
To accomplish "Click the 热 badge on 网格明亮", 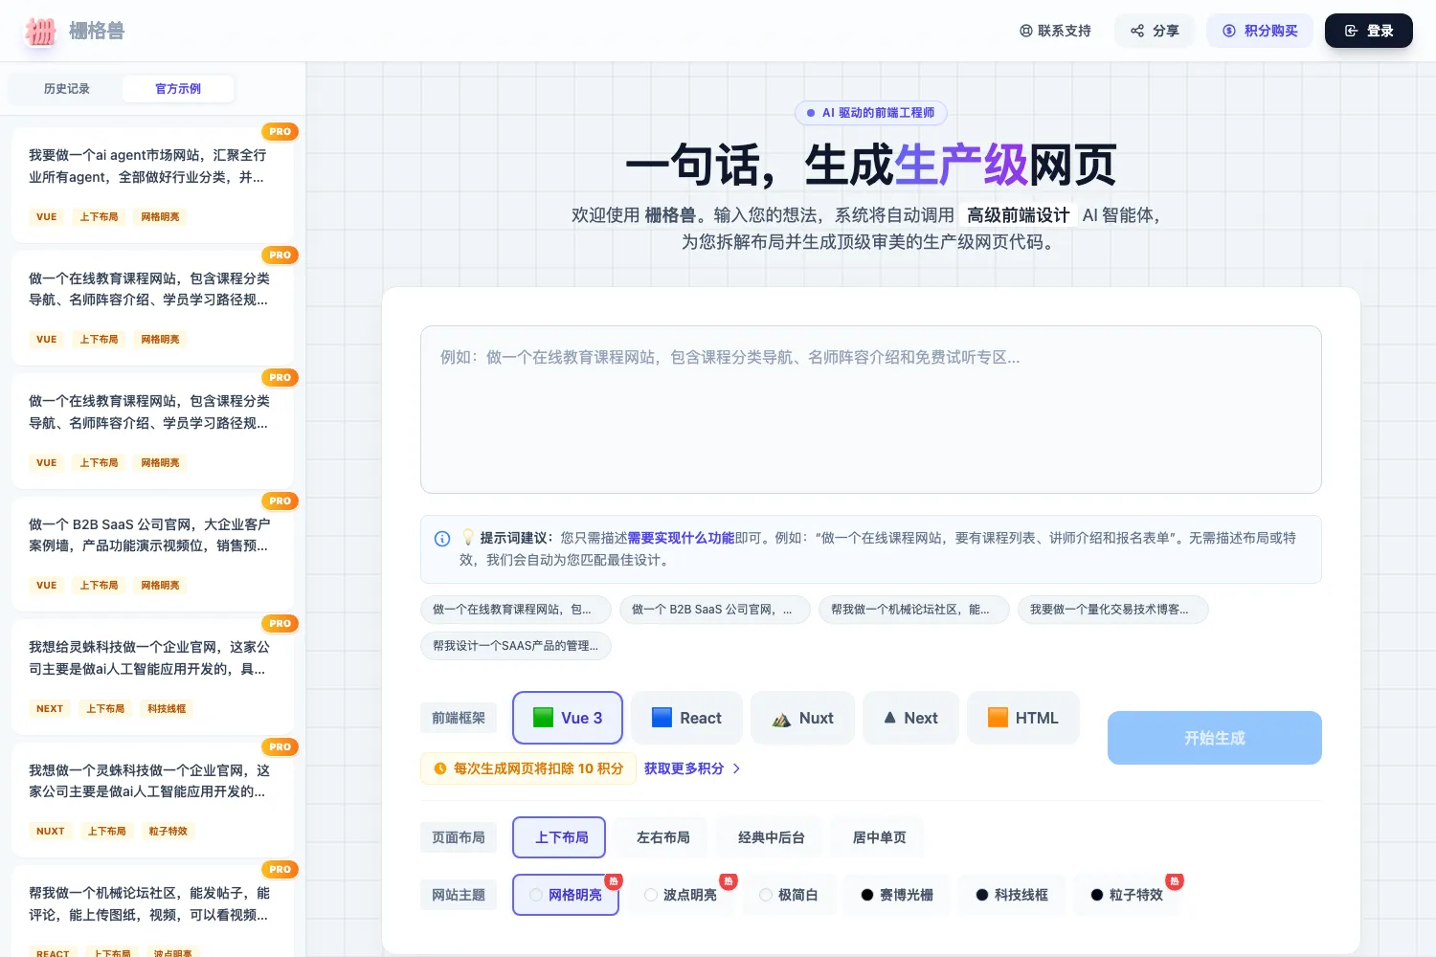I will [x=614, y=881].
